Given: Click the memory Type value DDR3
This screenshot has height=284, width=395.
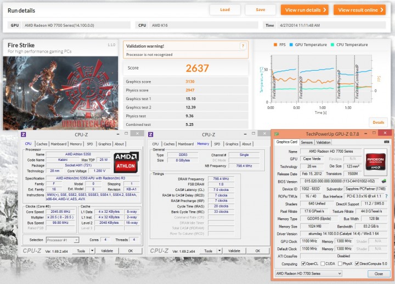Looking at the screenshot, I should [183, 155].
